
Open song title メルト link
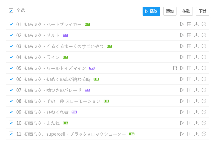(x=53, y=35)
